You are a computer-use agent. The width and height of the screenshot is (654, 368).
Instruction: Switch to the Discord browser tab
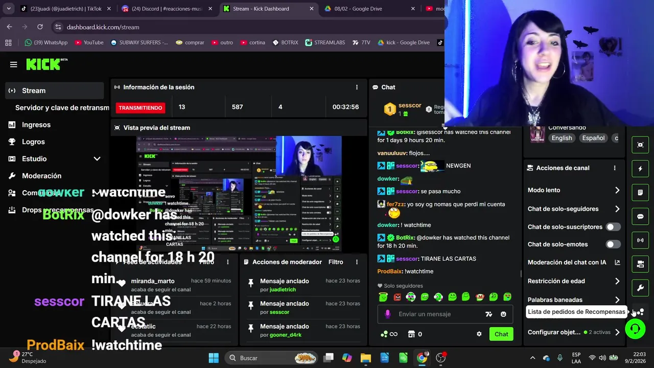(167, 9)
